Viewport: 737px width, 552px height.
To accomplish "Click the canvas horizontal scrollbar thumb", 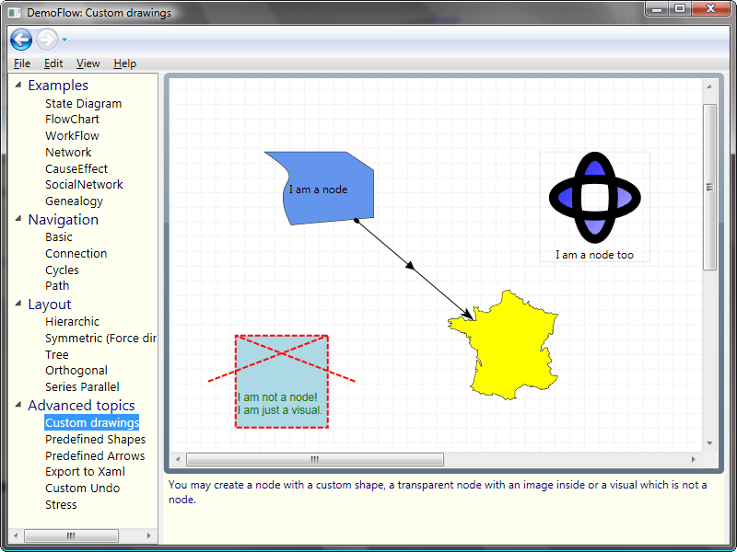I will (314, 459).
